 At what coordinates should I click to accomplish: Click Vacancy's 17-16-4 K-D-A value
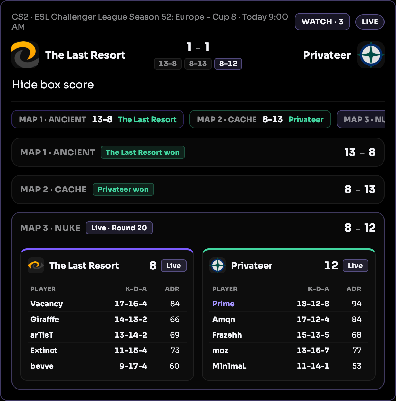click(x=130, y=304)
